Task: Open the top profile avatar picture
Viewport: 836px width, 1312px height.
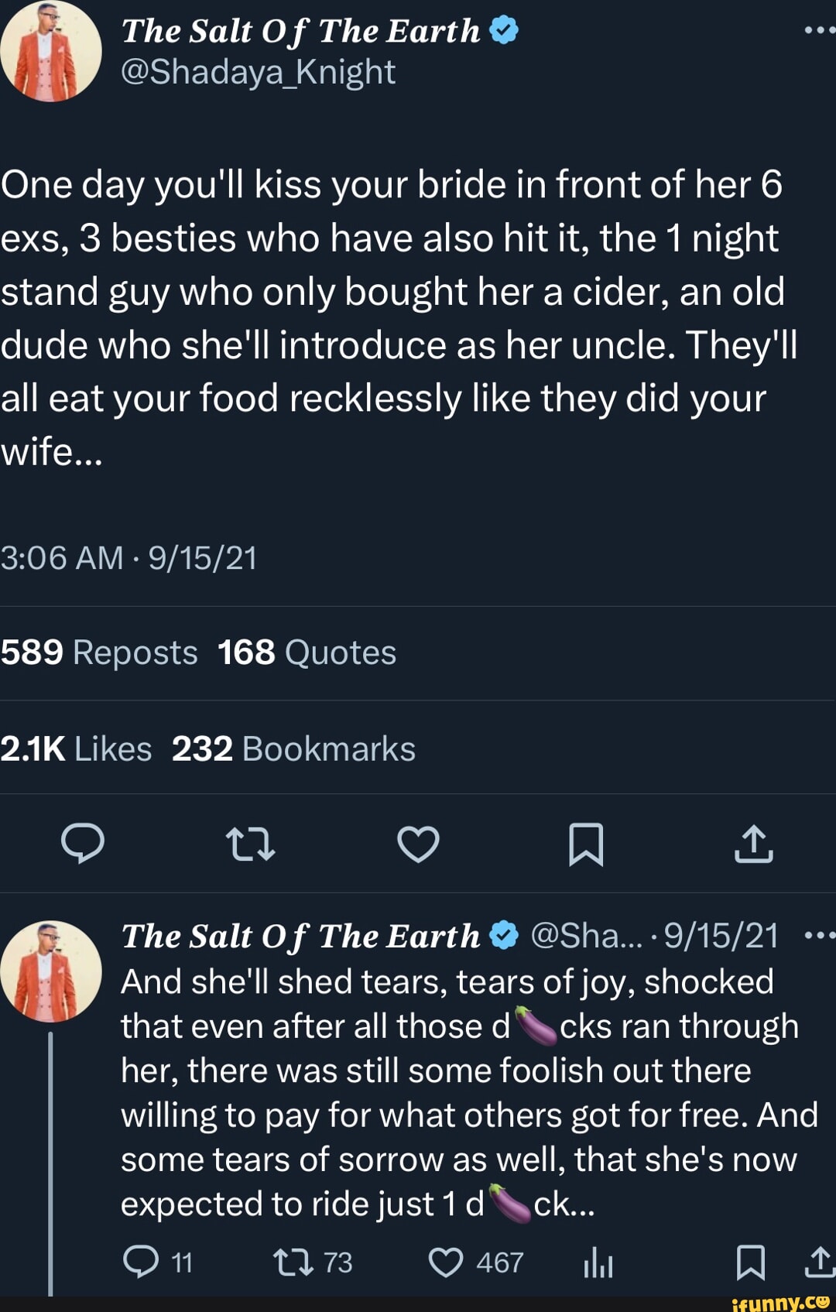Action: pos(51,51)
